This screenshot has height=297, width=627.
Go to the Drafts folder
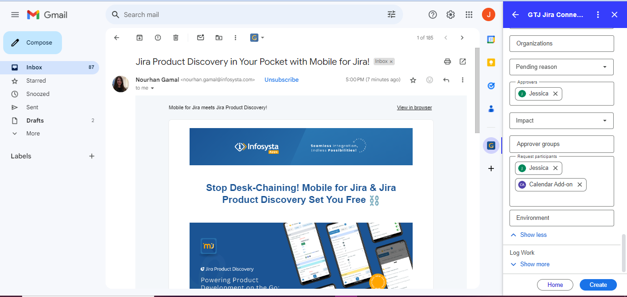pos(35,121)
